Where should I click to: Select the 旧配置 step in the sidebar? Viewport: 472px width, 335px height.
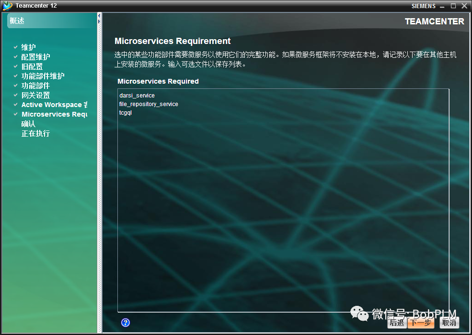pyautogui.click(x=32, y=66)
